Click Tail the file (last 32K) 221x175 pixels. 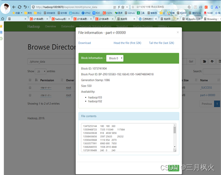click(162, 43)
